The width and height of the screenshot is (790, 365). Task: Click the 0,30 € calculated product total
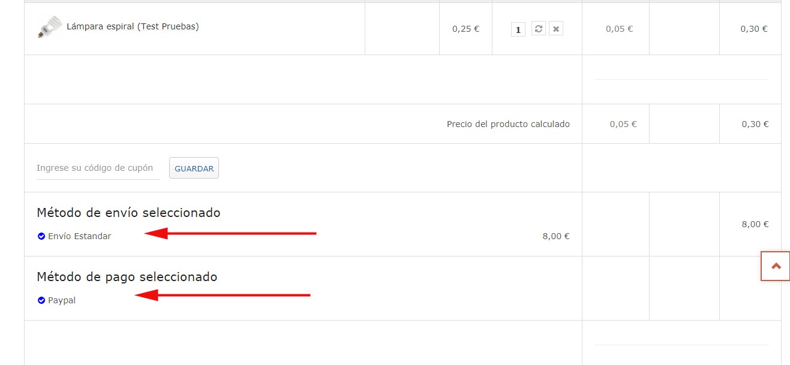[754, 124]
